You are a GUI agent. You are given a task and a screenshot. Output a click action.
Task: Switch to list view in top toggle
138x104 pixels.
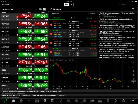click(x=66, y=4)
